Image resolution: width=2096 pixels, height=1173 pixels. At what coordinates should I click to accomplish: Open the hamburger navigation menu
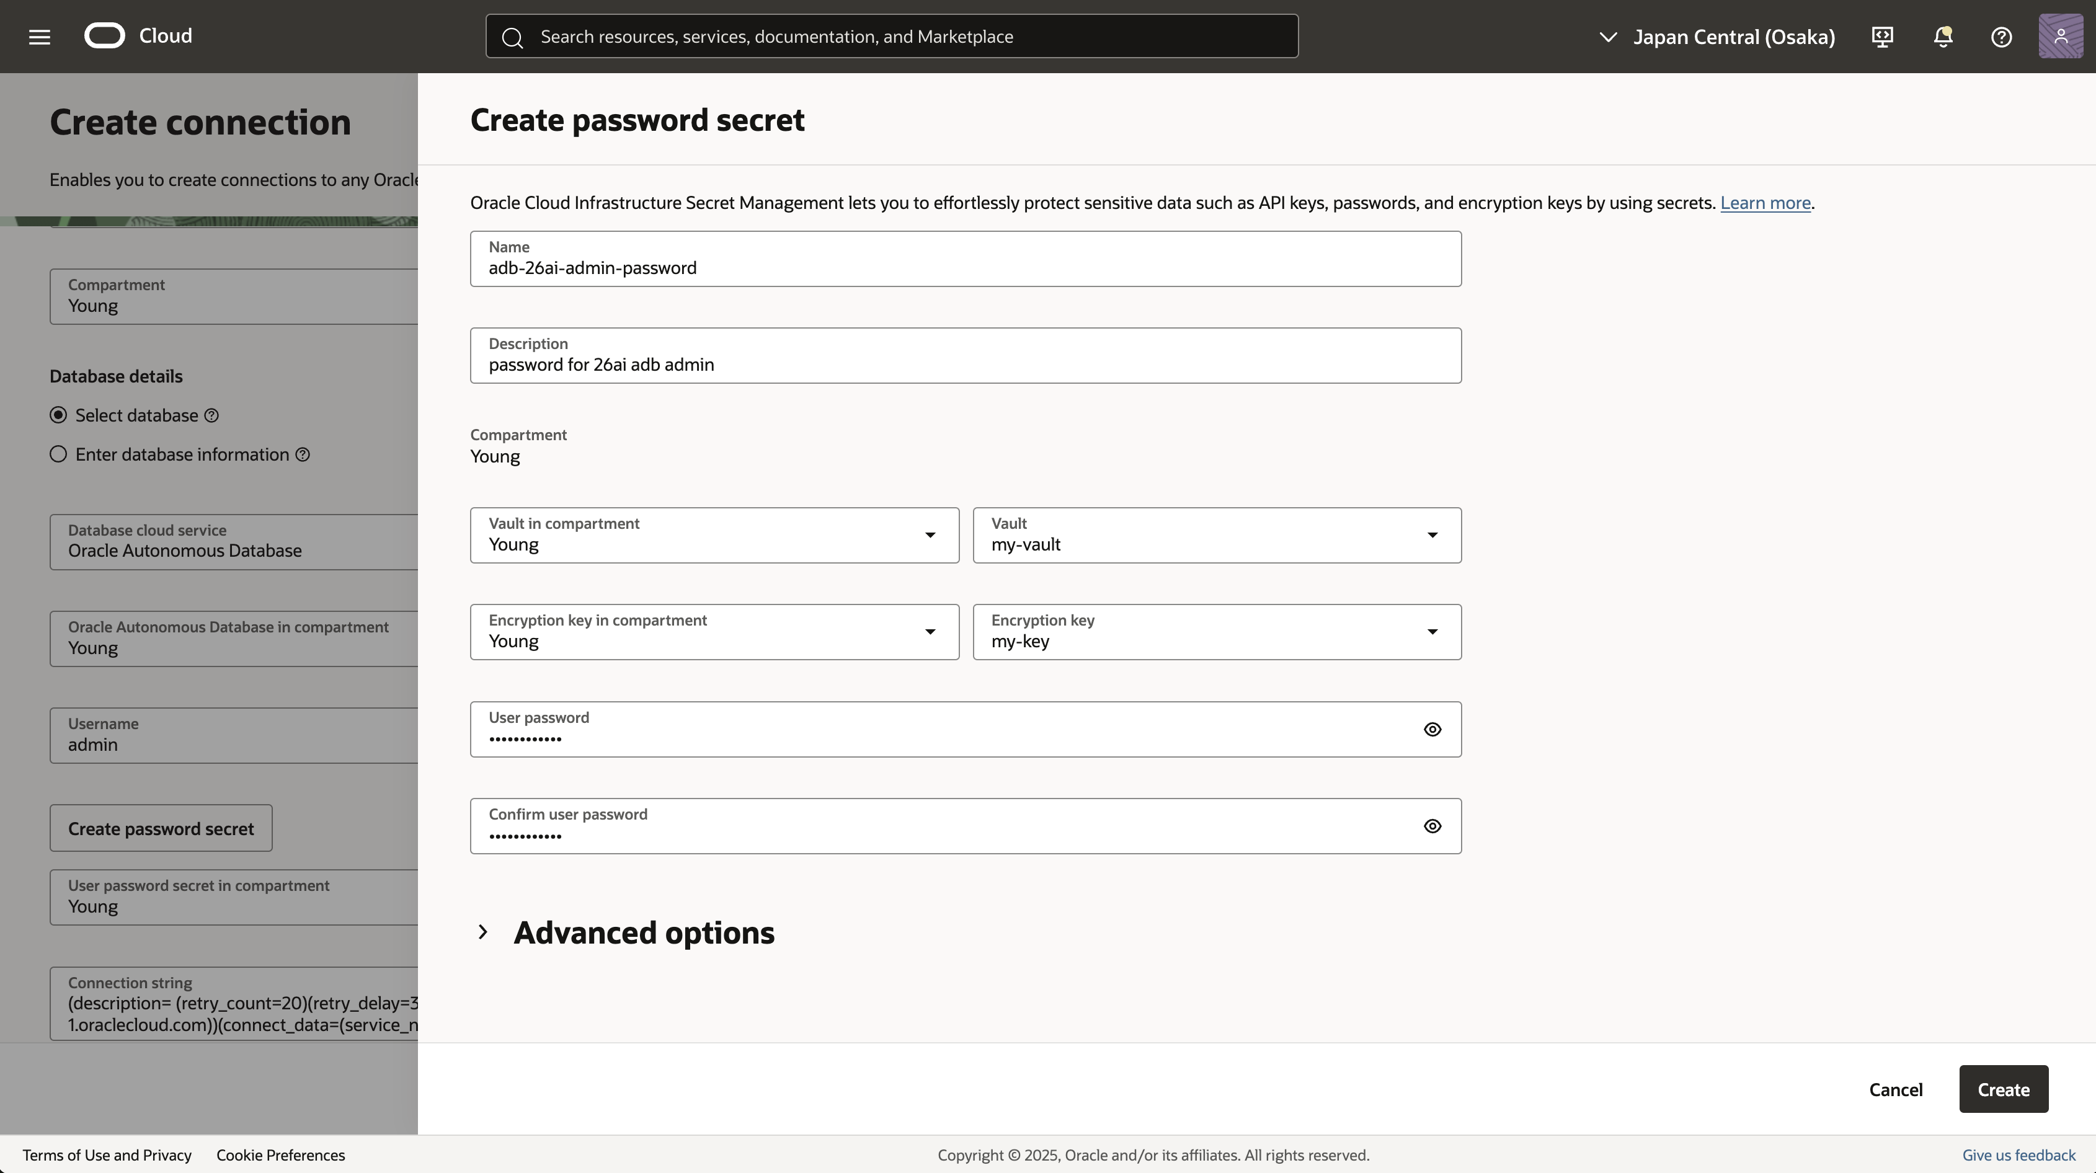point(39,37)
